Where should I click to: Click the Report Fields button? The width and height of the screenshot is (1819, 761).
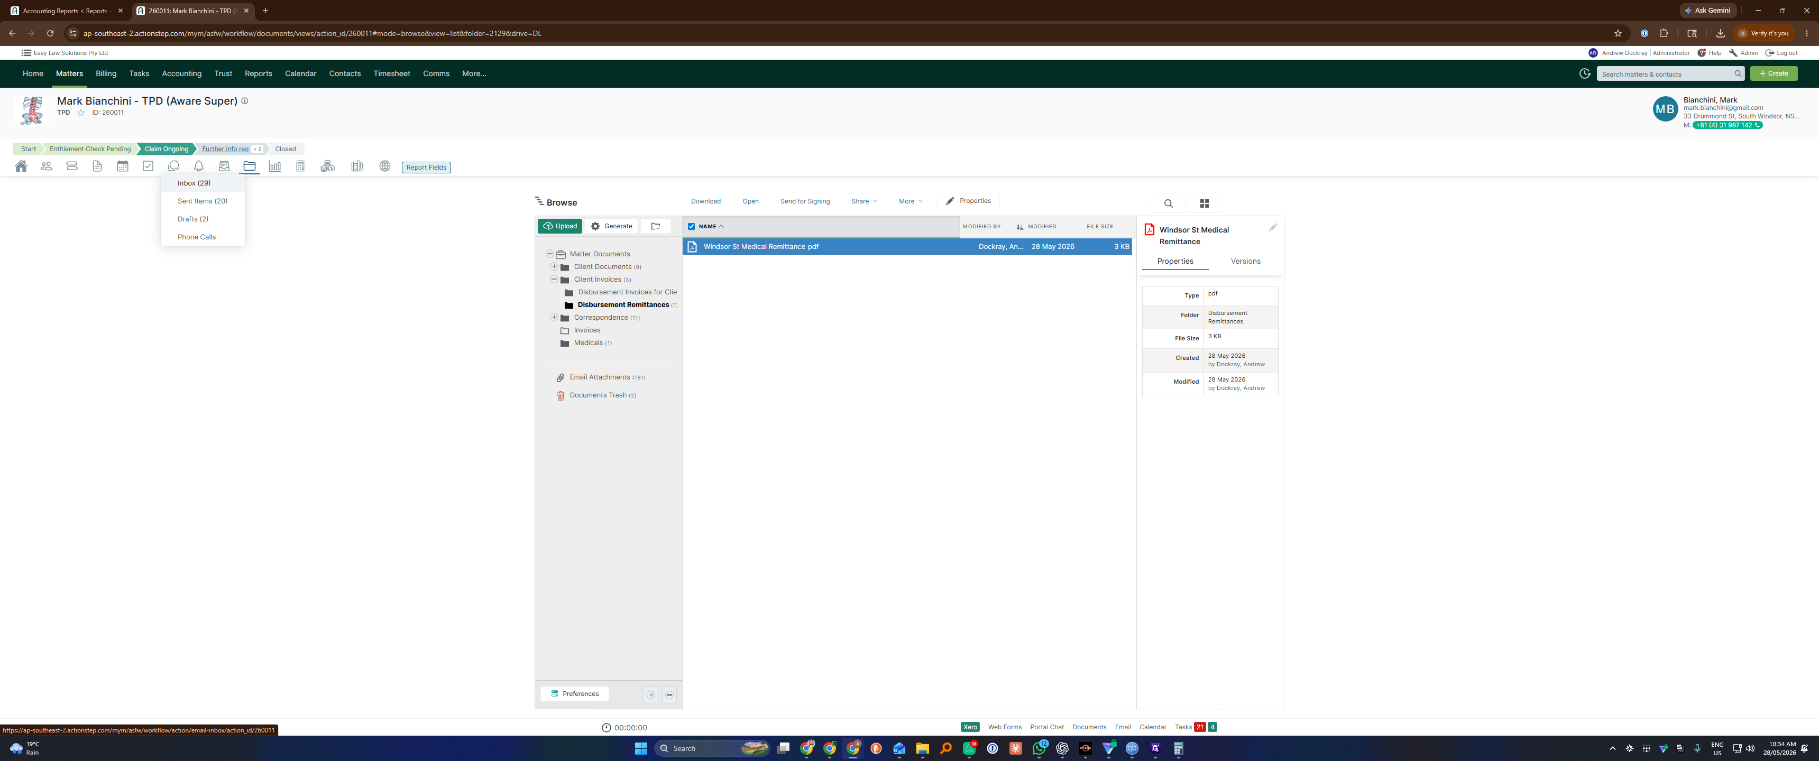(427, 168)
